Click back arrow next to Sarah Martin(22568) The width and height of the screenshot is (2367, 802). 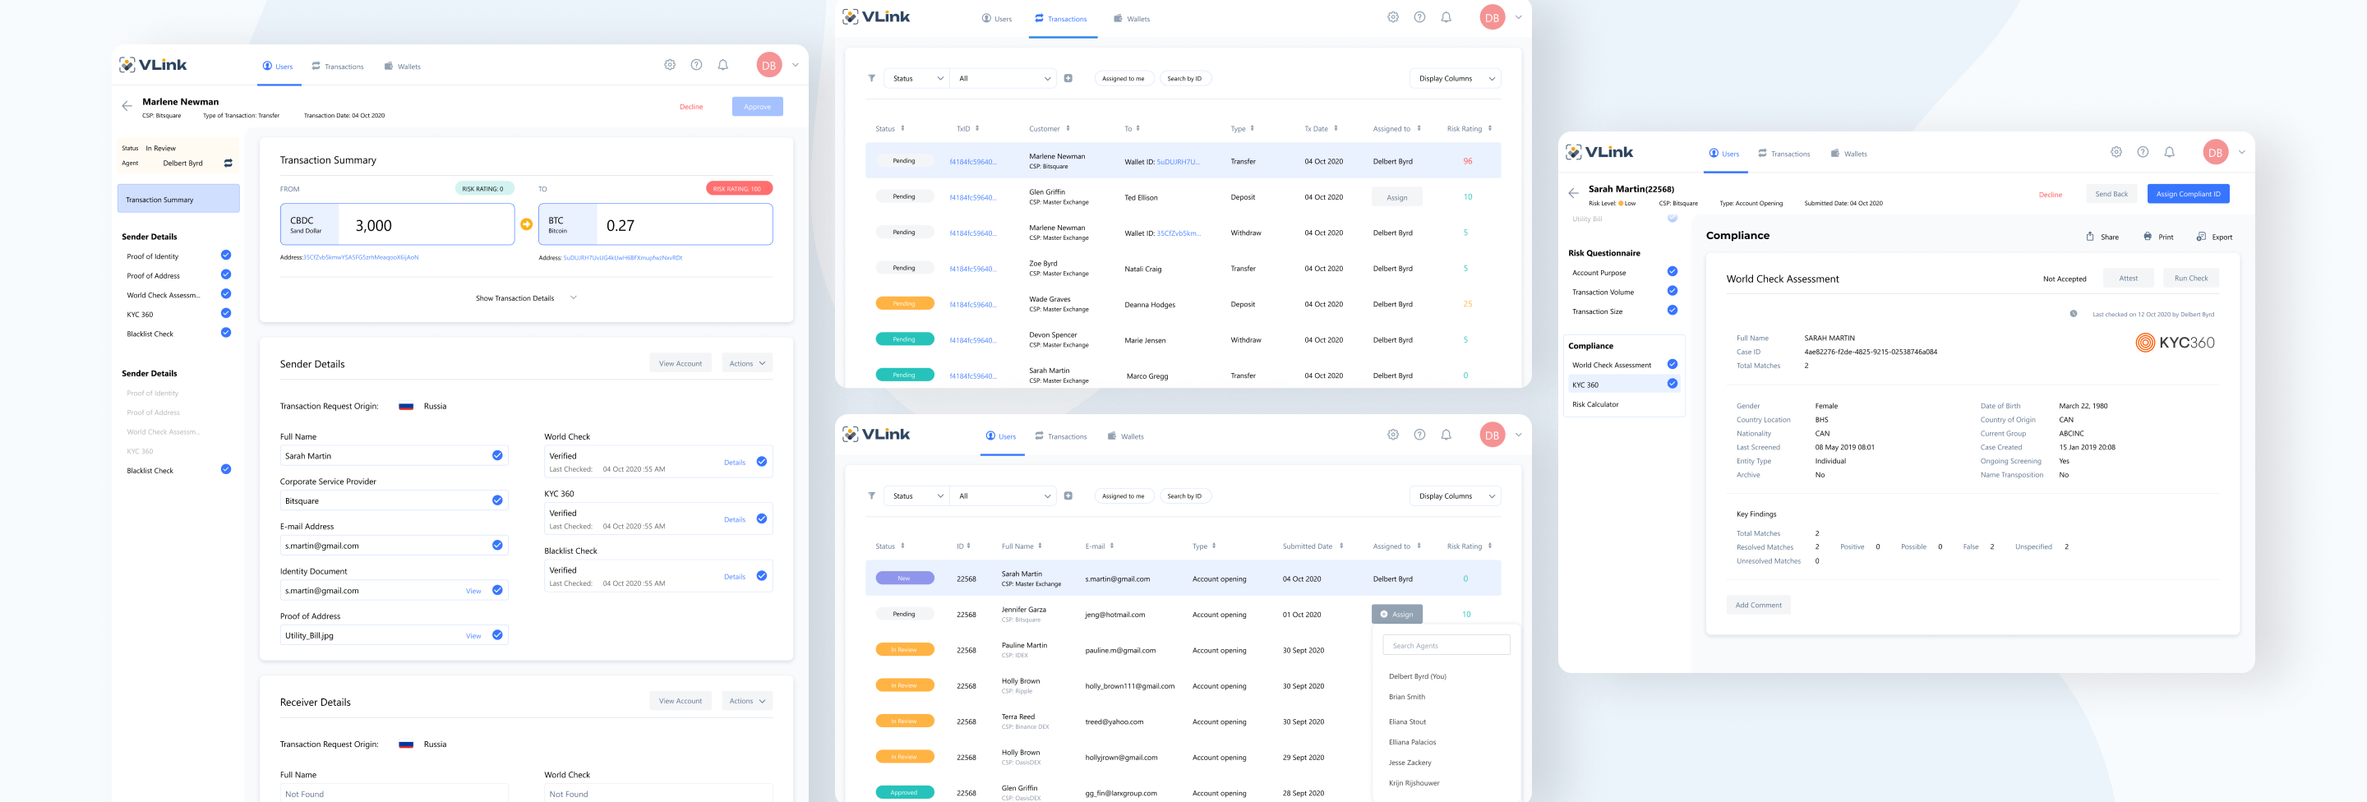(1573, 194)
